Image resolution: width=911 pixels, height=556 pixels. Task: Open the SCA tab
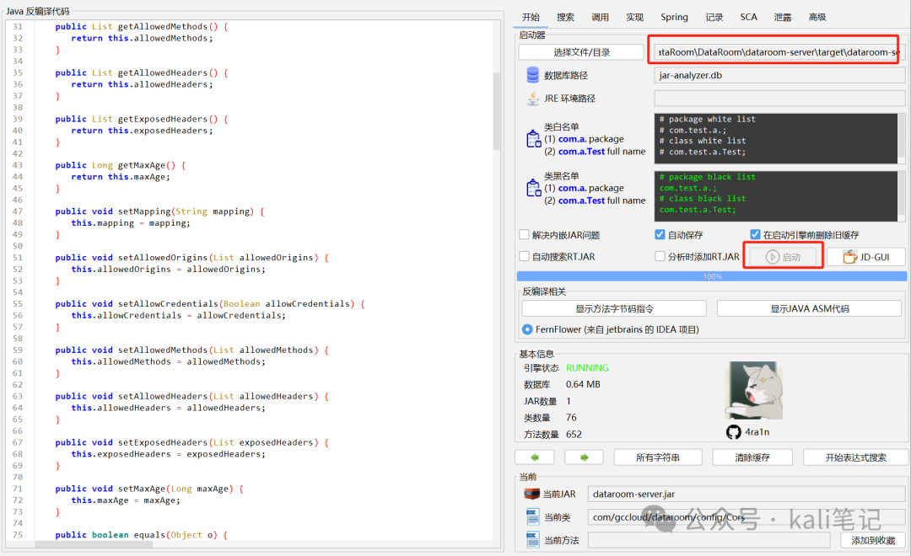[748, 18]
